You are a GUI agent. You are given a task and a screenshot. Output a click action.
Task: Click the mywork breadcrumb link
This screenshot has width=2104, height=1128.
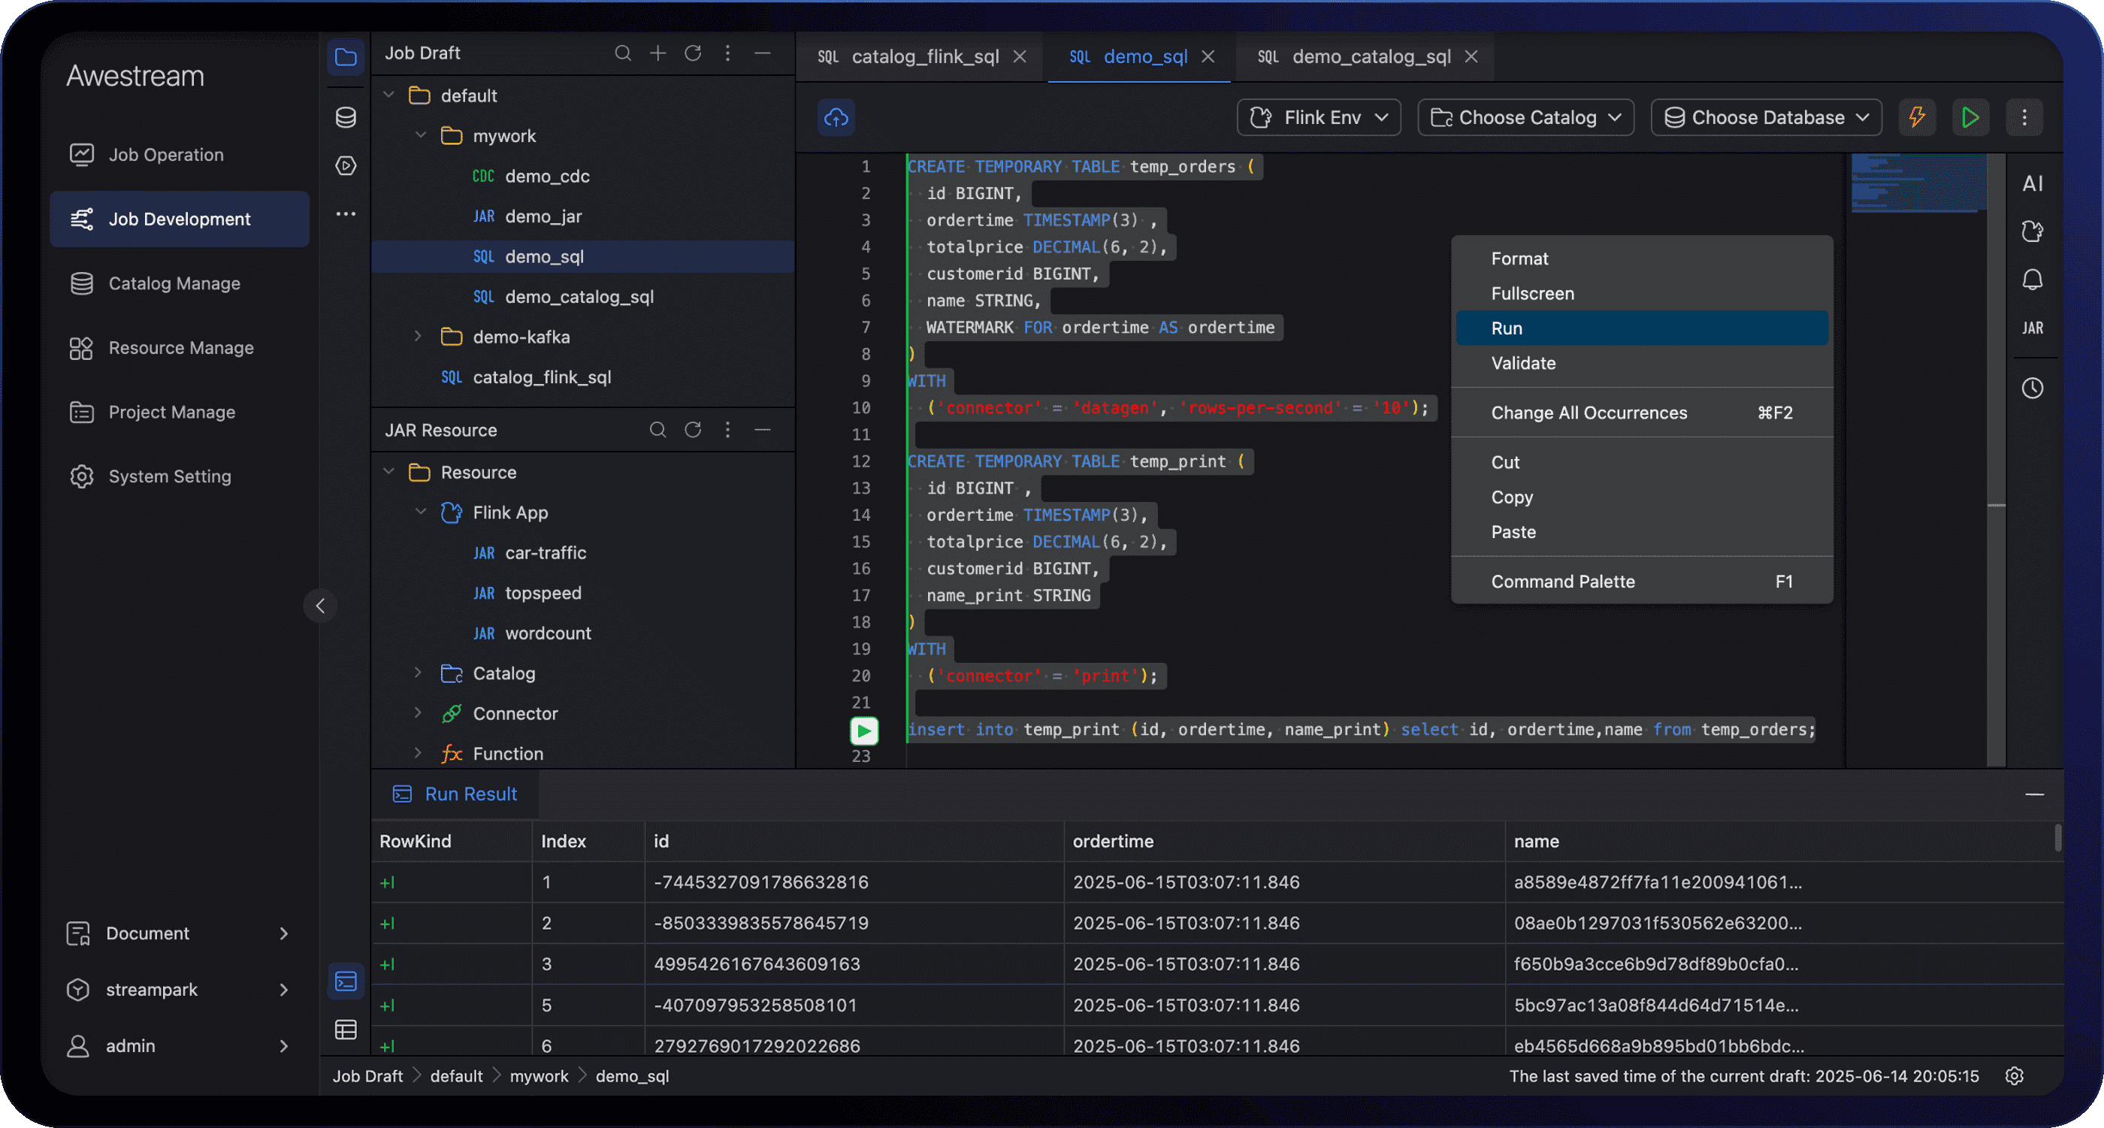click(x=538, y=1077)
